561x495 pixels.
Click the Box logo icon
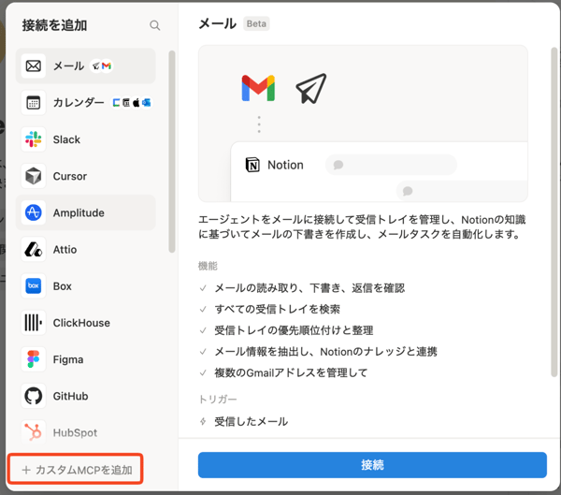pos(34,285)
